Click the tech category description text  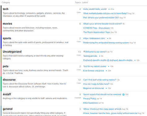pyautogui.click(x=34, y=15)
